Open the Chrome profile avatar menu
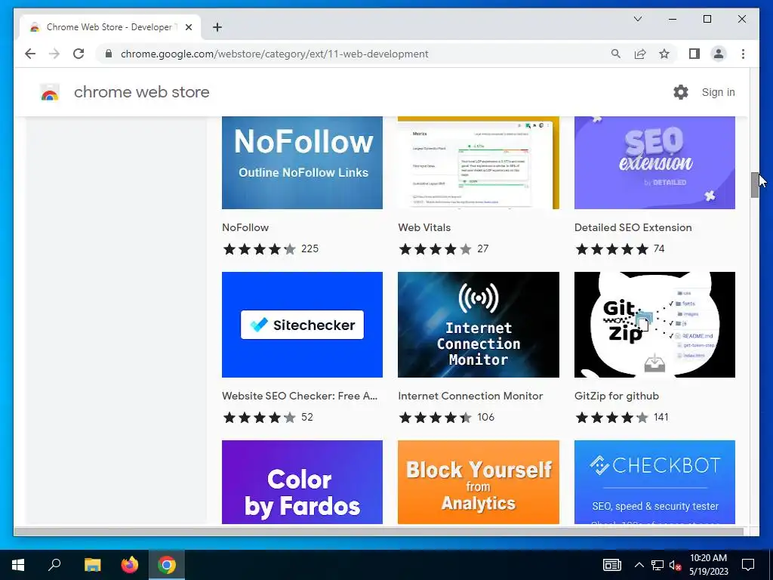773x580 pixels. [x=719, y=54]
